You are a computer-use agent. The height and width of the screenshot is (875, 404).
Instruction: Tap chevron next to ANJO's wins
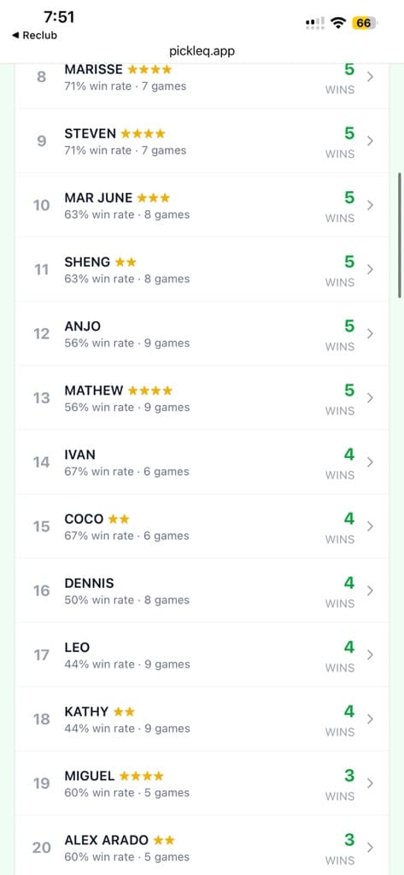coord(370,334)
